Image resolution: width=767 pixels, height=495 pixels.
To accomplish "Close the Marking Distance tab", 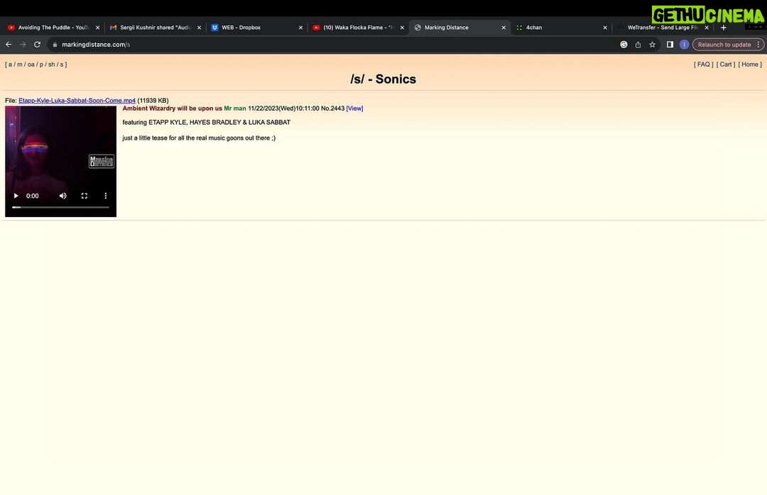I will point(504,28).
